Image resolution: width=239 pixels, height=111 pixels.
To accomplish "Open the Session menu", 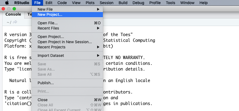I will pos(106,3).
